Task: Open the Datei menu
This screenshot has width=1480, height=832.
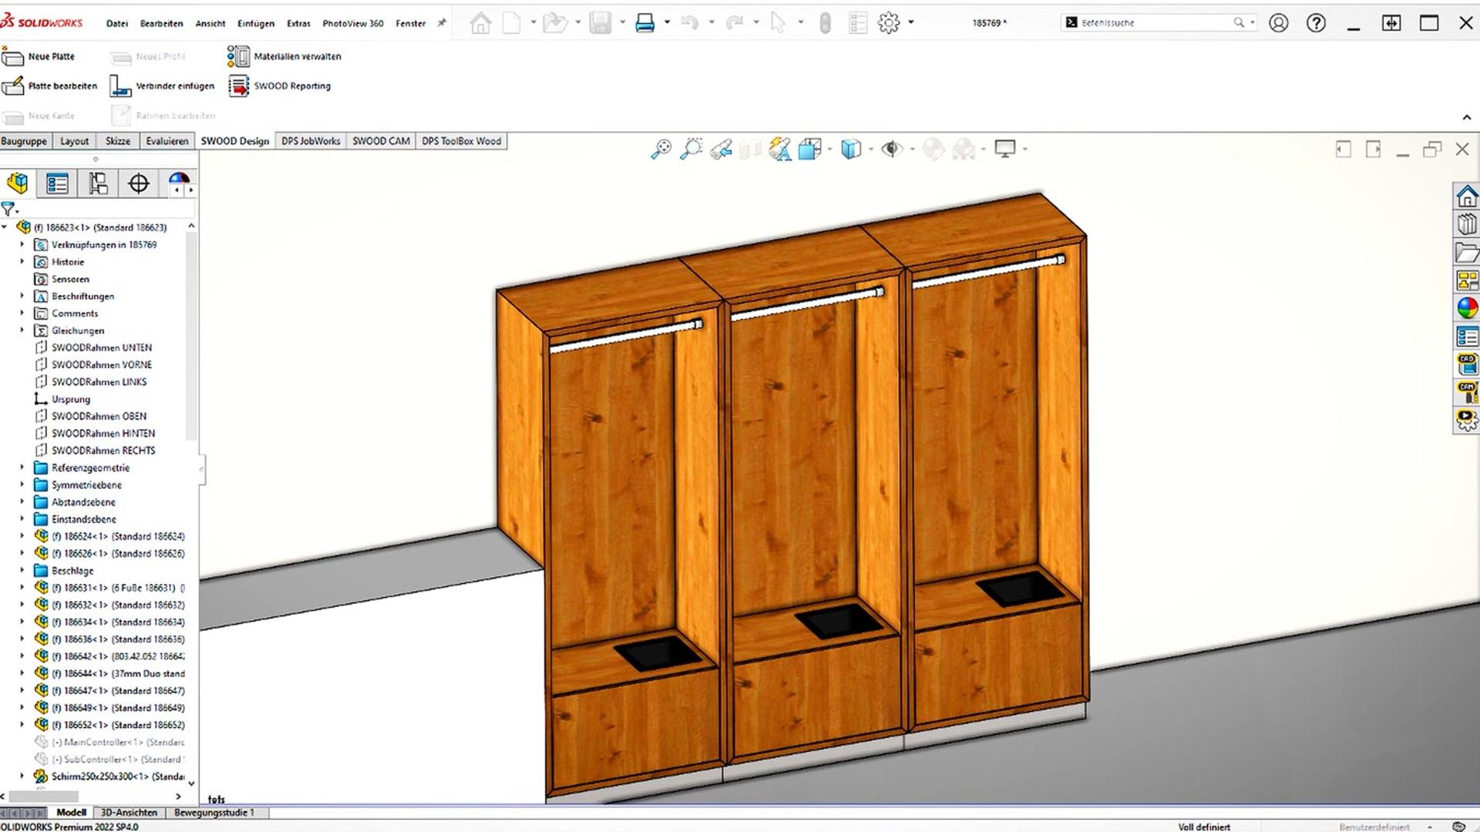Action: pyautogui.click(x=117, y=24)
